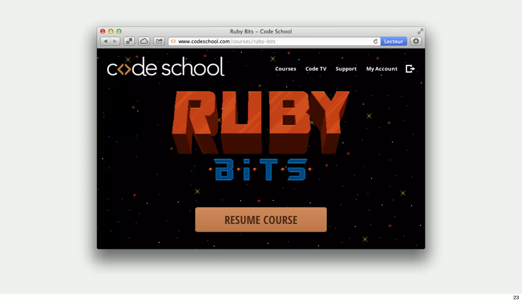This screenshot has width=522, height=302.
Task: Reload the page with the refresh icon
Action: pos(375,41)
